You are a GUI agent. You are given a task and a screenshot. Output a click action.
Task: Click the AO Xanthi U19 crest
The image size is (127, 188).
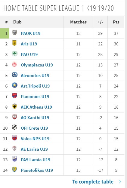click(14, 117)
